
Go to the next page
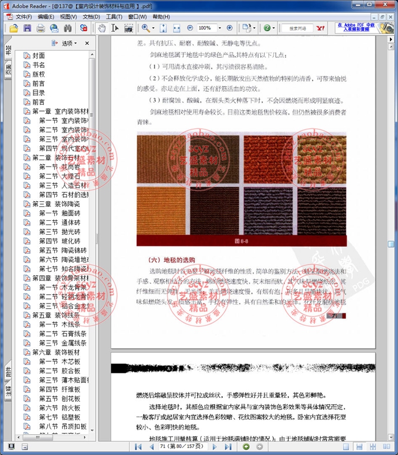click(215, 446)
